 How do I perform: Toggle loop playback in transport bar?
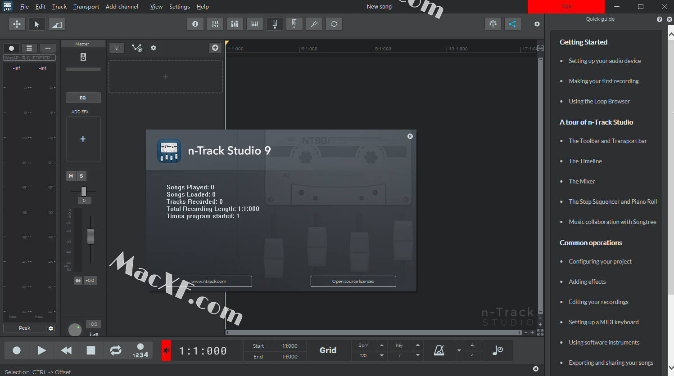[x=116, y=350]
